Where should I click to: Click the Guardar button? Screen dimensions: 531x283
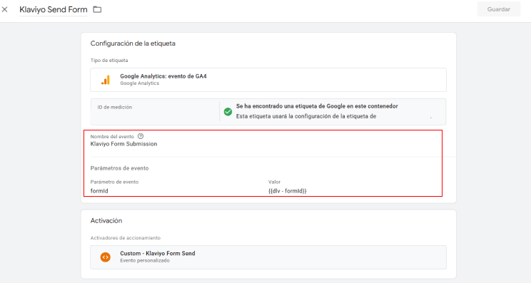point(498,9)
